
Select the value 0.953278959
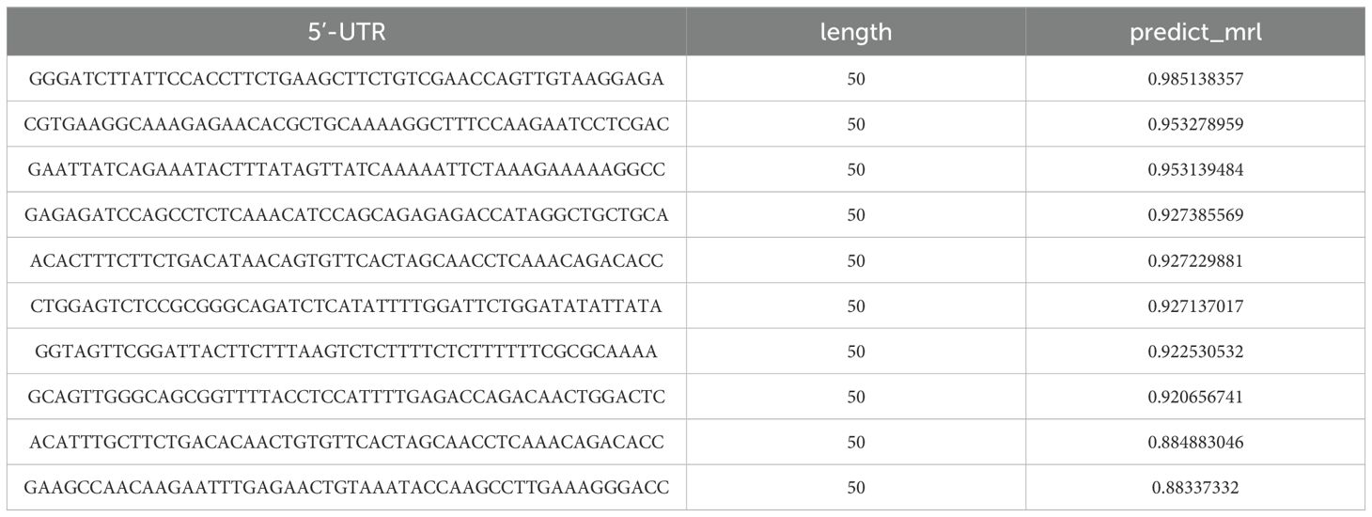1195,124
